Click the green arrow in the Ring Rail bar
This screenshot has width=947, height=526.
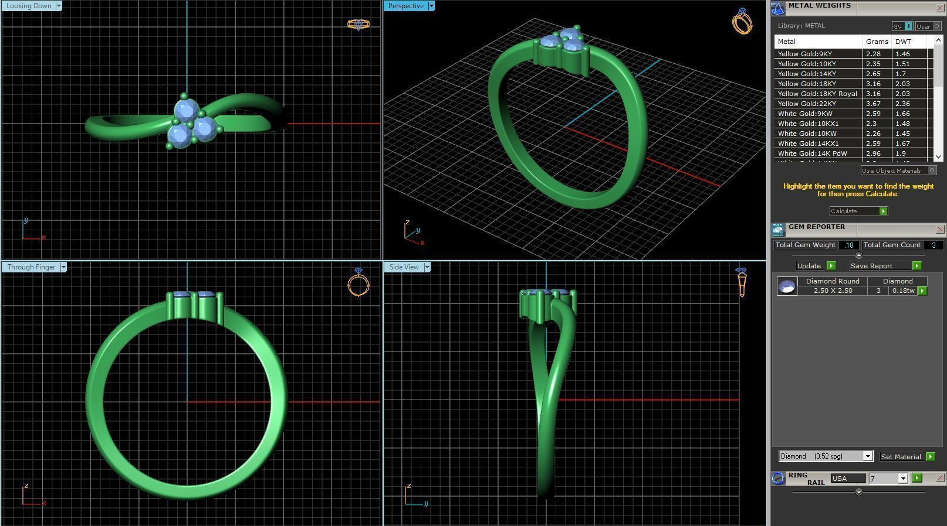point(917,478)
